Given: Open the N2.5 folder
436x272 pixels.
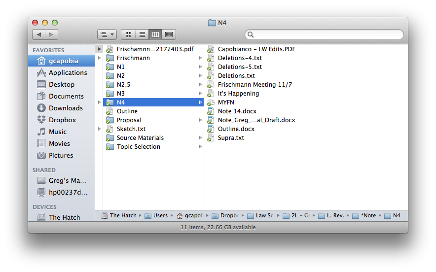Looking at the screenshot, I should click(153, 85).
